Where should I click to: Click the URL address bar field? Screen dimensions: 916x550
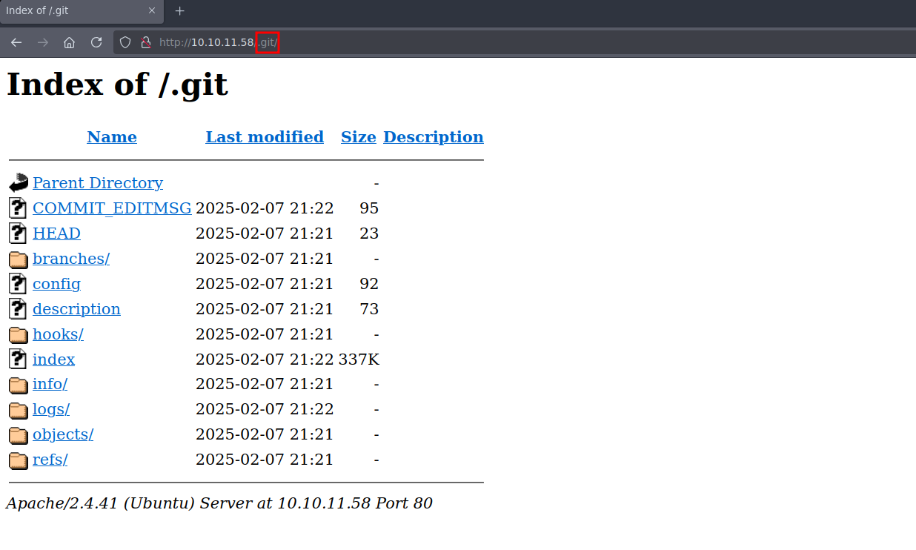(519, 42)
